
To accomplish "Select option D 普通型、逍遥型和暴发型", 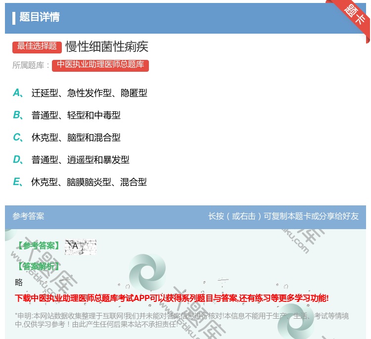I will tap(71, 159).
